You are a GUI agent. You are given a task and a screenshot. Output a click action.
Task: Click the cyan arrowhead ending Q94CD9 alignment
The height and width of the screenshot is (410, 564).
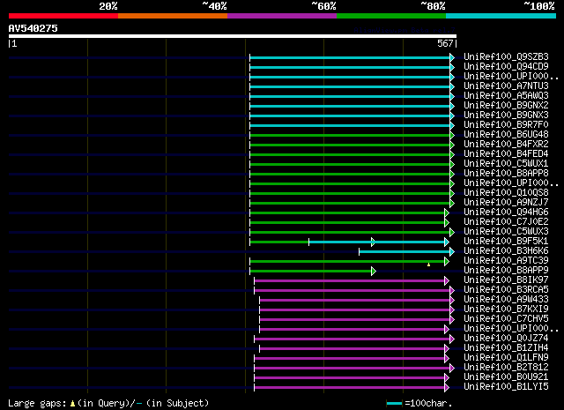pos(452,67)
